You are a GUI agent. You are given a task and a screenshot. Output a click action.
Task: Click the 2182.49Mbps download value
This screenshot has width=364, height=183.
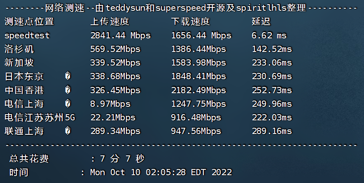pos(198,90)
